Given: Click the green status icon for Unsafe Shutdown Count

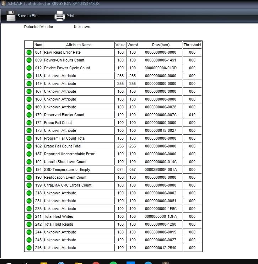Looking at the screenshot, I should click(29, 162).
